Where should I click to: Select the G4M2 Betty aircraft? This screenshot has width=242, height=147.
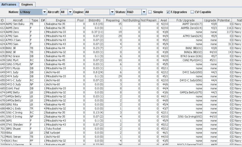pyautogui.click(x=18, y=92)
